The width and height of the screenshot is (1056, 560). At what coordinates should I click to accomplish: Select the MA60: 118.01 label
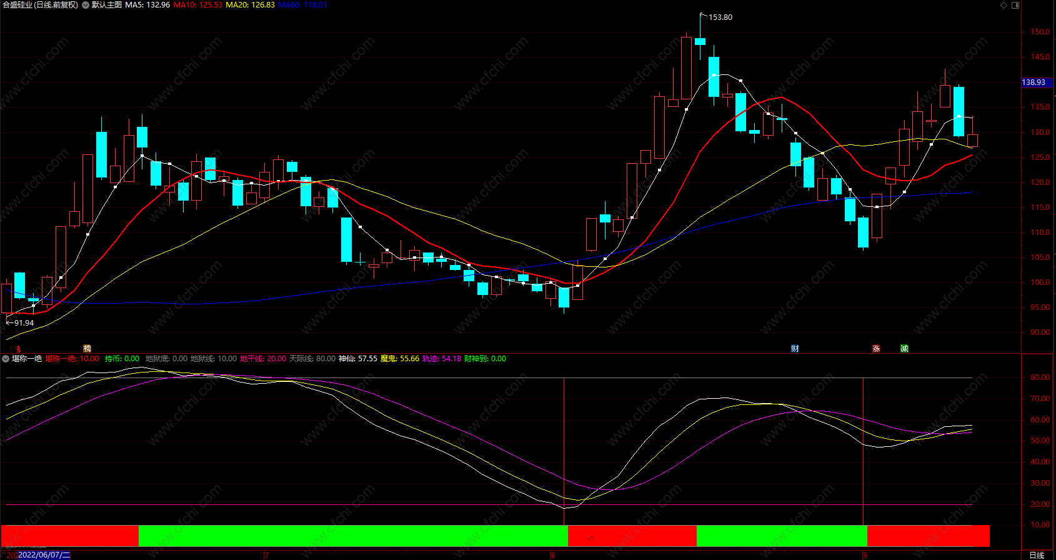click(x=302, y=5)
